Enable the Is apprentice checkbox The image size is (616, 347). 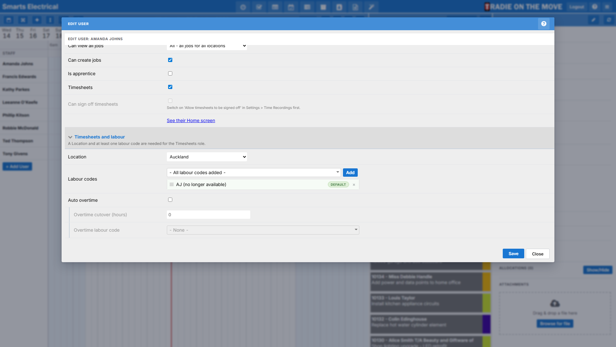coord(170,74)
